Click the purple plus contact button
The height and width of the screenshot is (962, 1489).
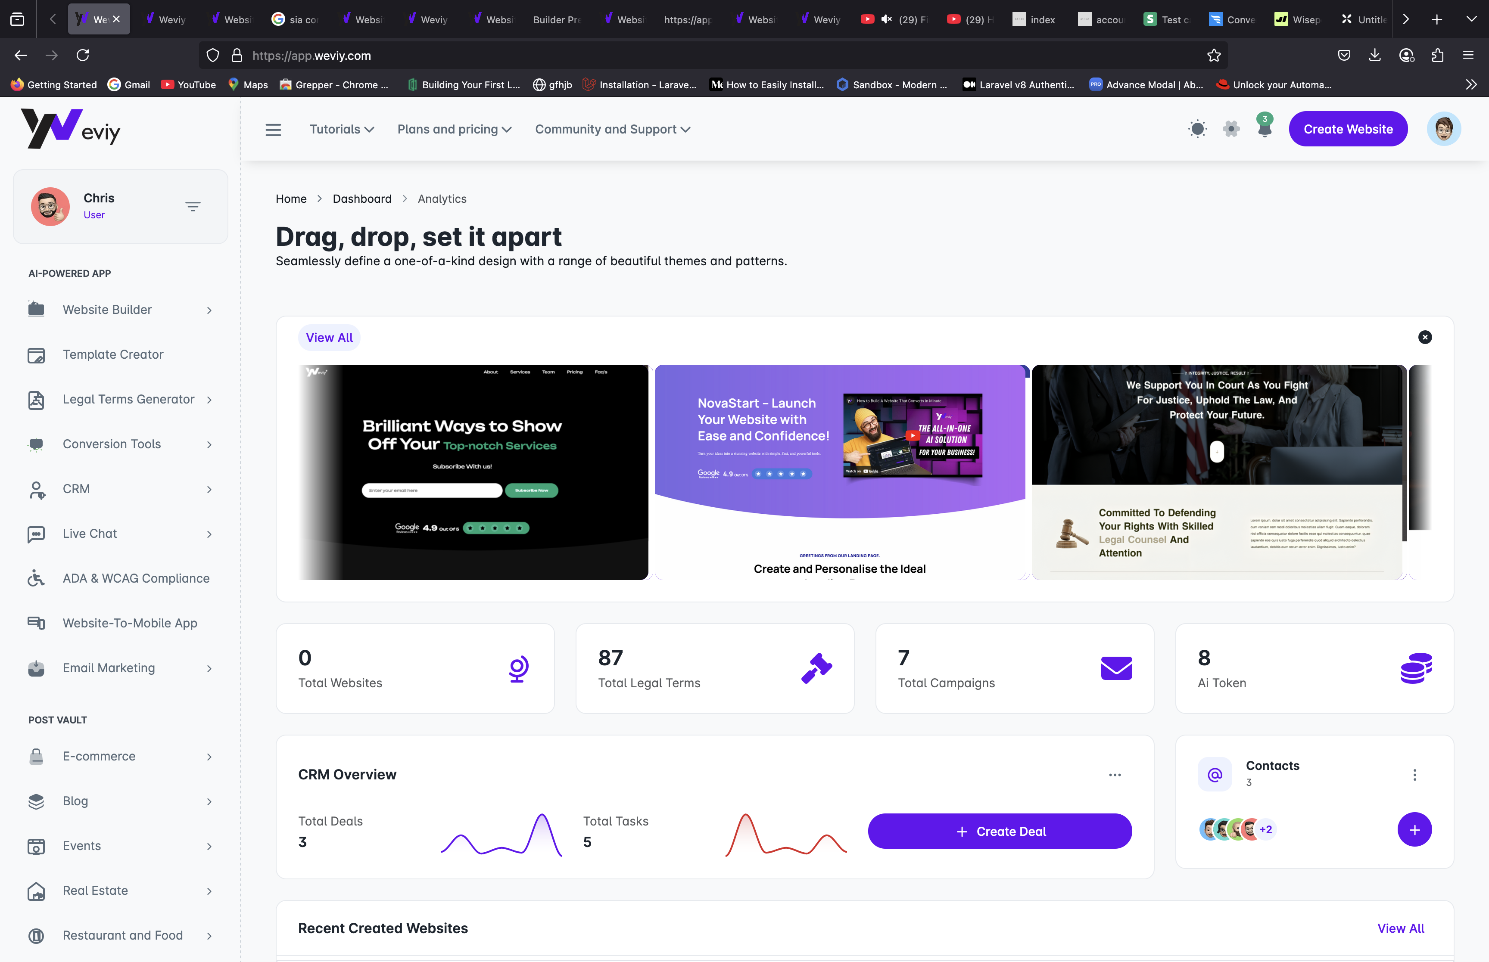point(1414,829)
